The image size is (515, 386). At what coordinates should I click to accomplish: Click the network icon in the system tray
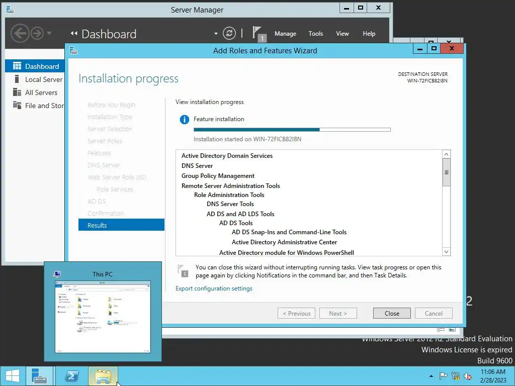point(455,376)
